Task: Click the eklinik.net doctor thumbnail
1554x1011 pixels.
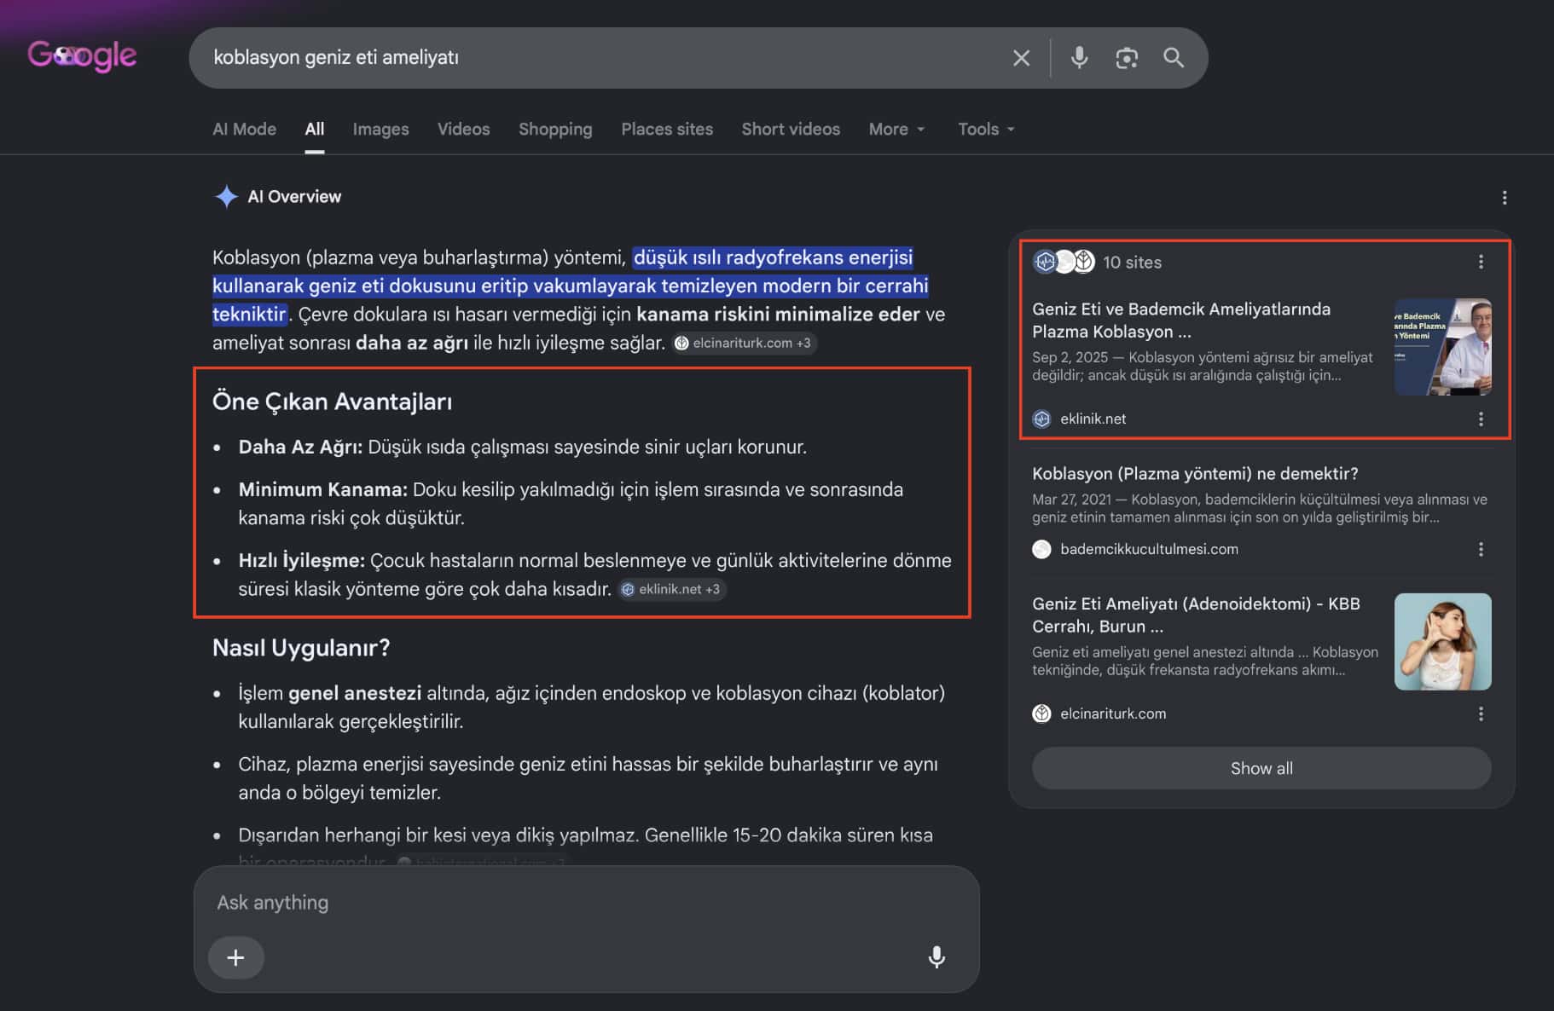Action: coord(1442,346)
